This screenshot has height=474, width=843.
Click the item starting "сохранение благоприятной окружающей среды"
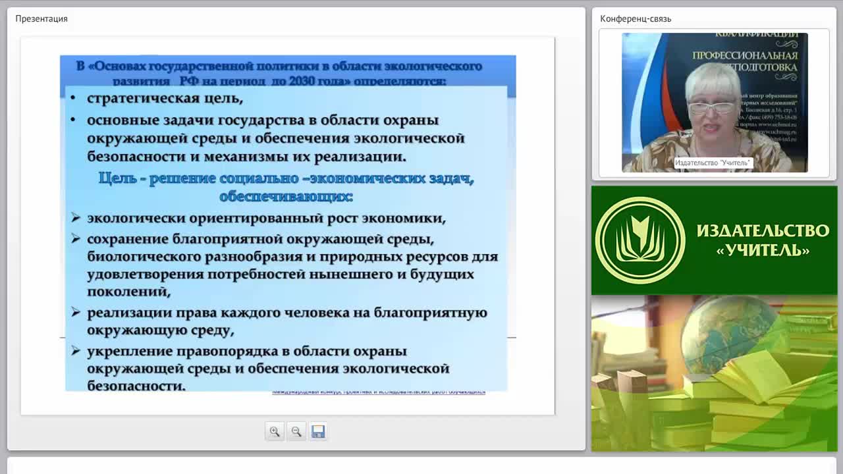click(x=292, y=265)
